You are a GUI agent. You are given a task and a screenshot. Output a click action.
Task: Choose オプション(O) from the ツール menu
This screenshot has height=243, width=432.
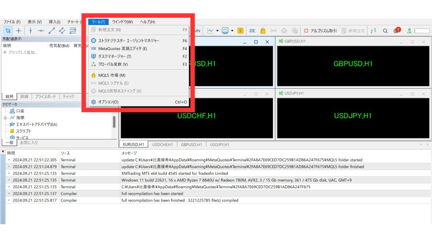pos(108,102)
